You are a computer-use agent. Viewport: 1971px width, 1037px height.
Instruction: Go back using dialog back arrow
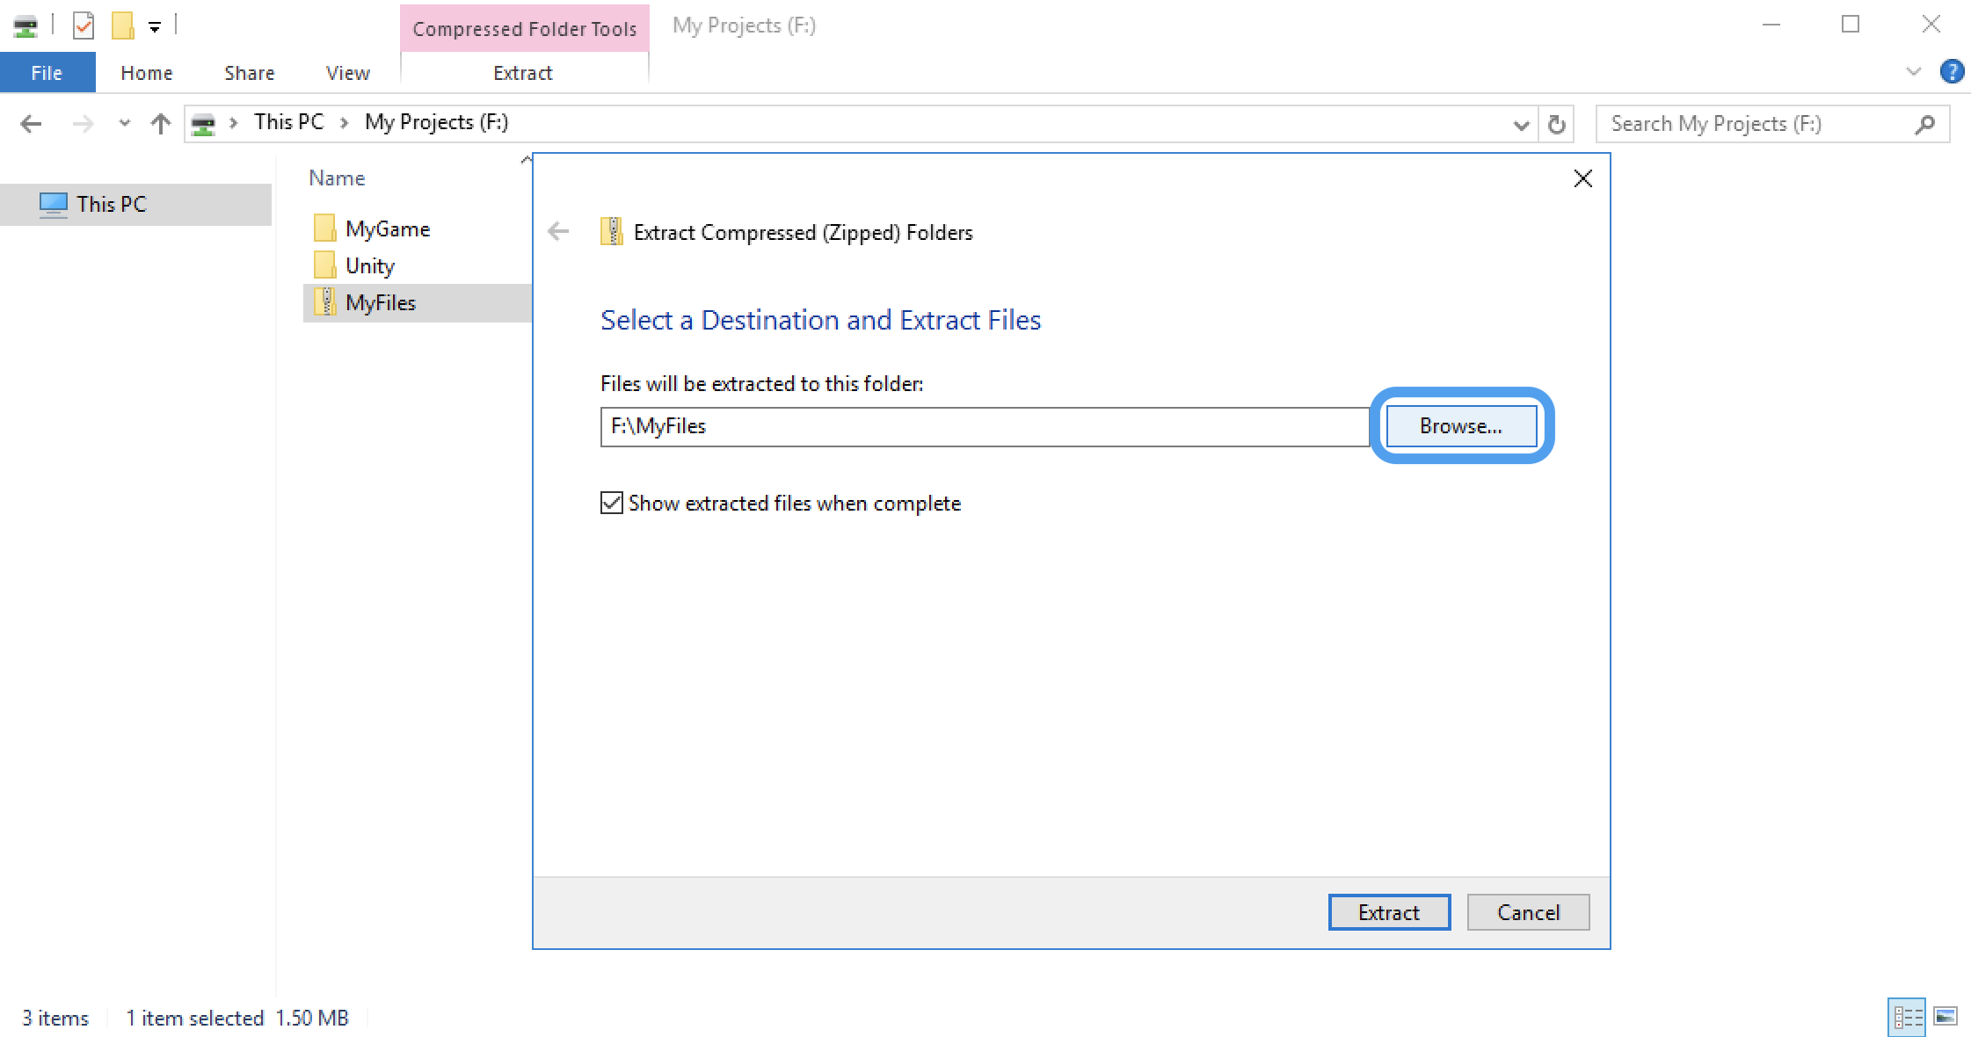pyautogui.click(x=558, y=232)
